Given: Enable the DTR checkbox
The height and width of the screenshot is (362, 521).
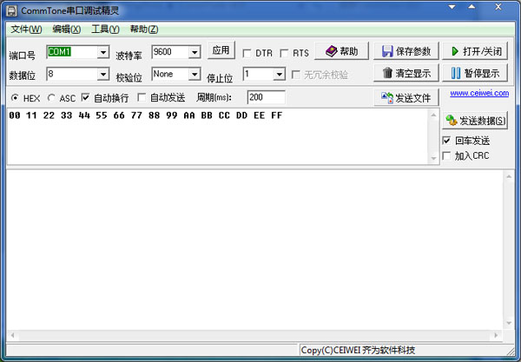Looking at the screenshot, I should (247, 53).
